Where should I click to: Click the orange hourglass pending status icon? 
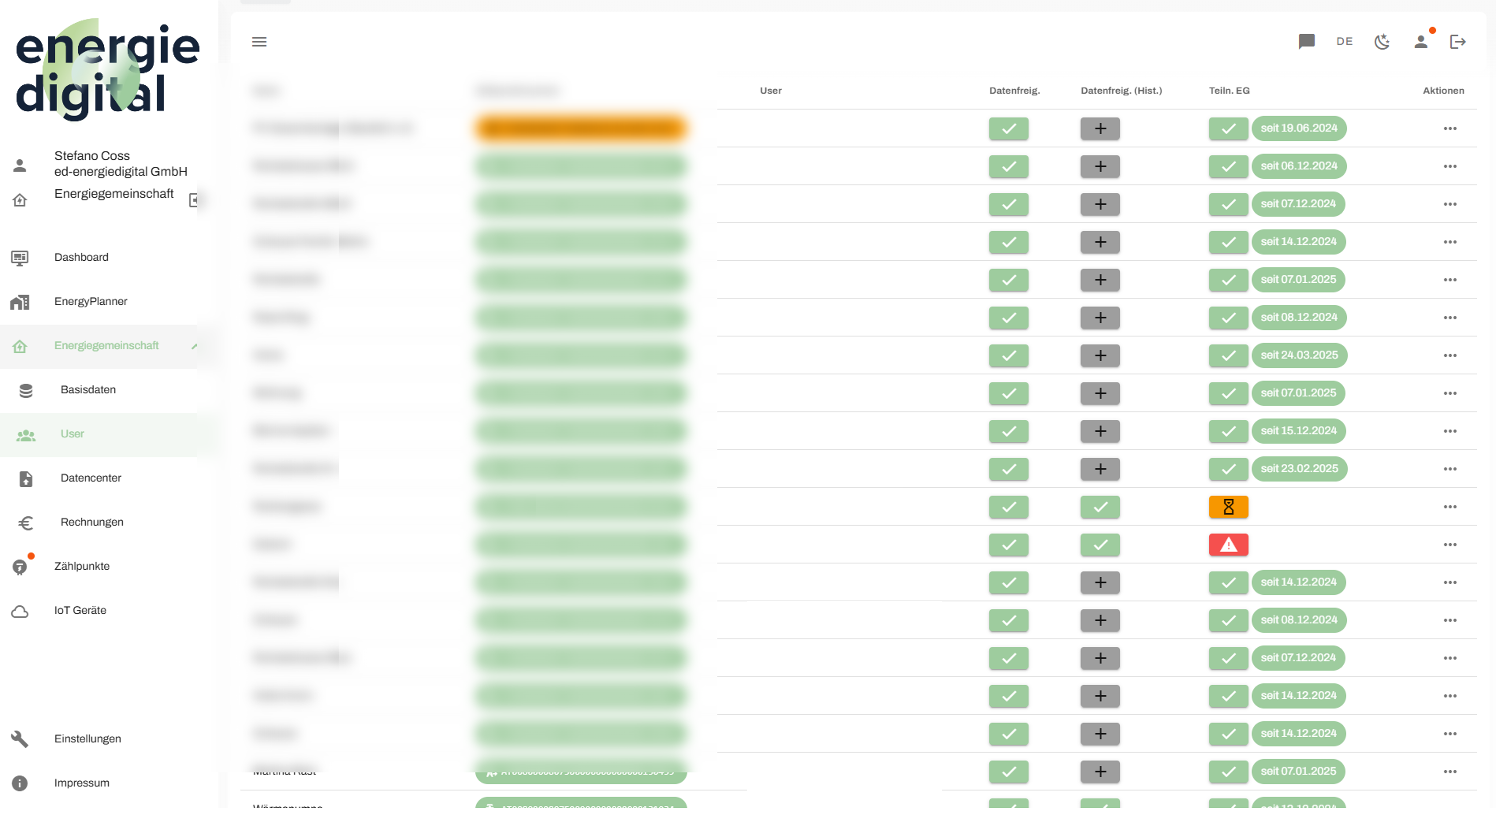tap(1228, 507)
